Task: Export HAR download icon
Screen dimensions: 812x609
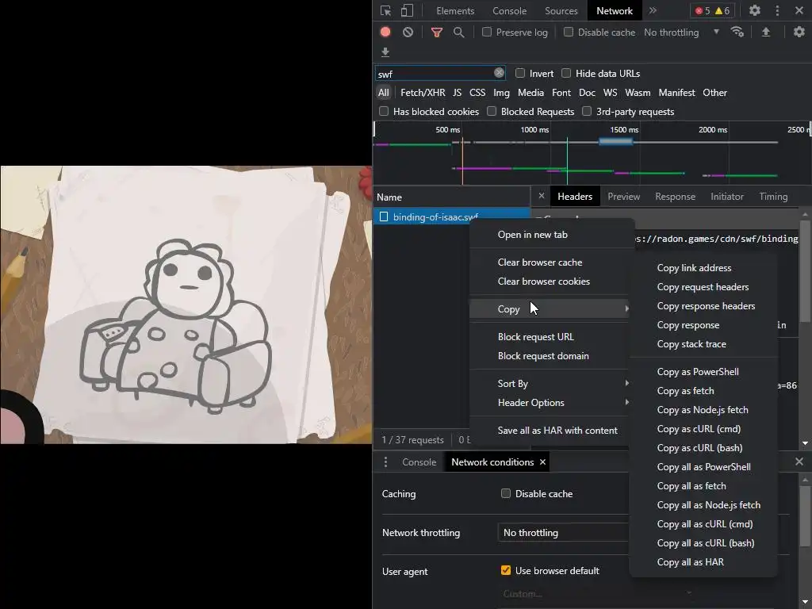Action: 385,52
